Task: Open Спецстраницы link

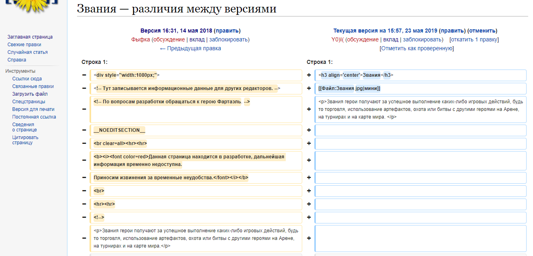Action: tap(28, 102)
